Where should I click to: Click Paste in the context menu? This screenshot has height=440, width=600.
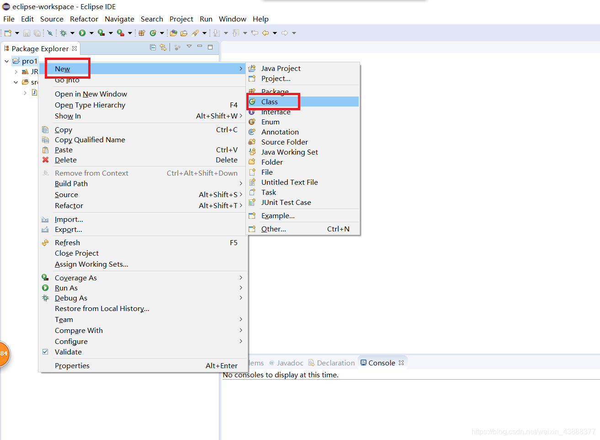coord(143,150)
